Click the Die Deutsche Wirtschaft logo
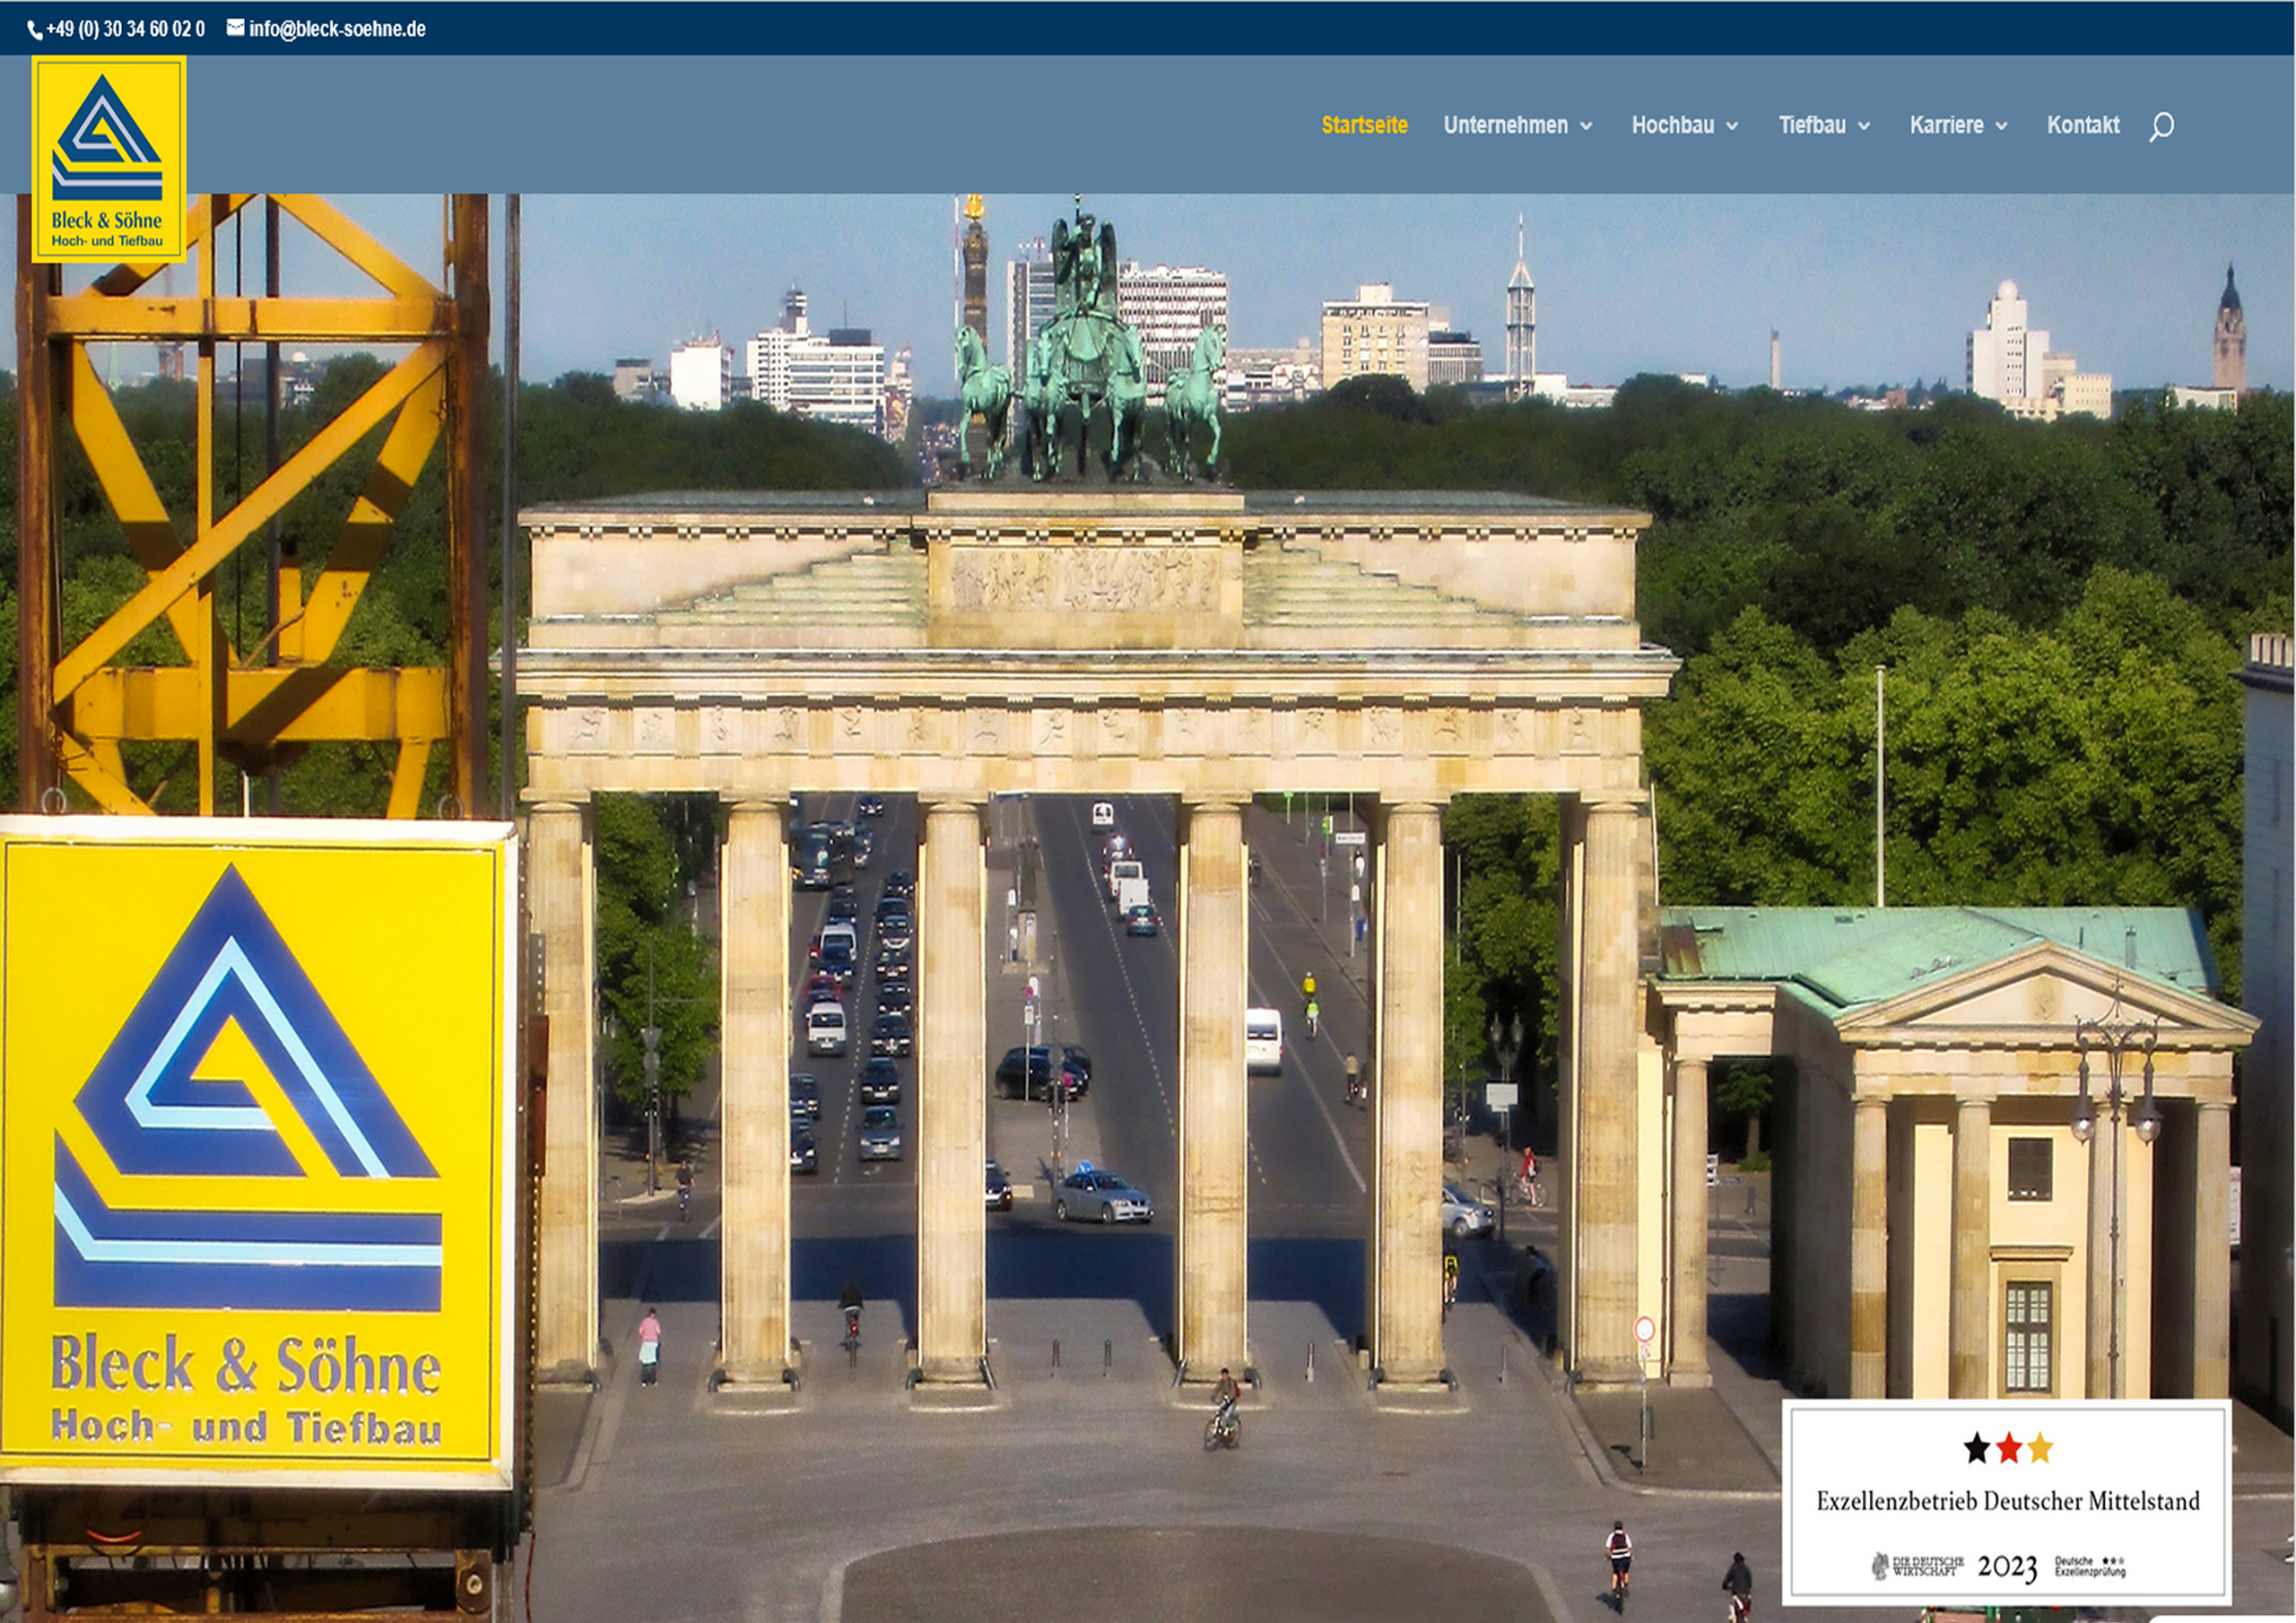The height and width of the screenshot is (1623, 2296). 1917,1566
